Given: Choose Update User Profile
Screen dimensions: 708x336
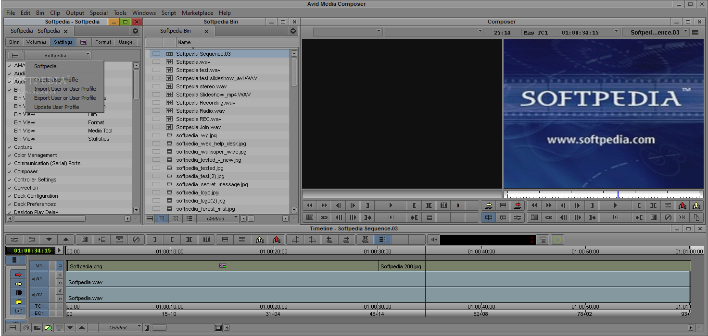Looking at the screenshot, I should pyautogui.click(x=56, y=107).
